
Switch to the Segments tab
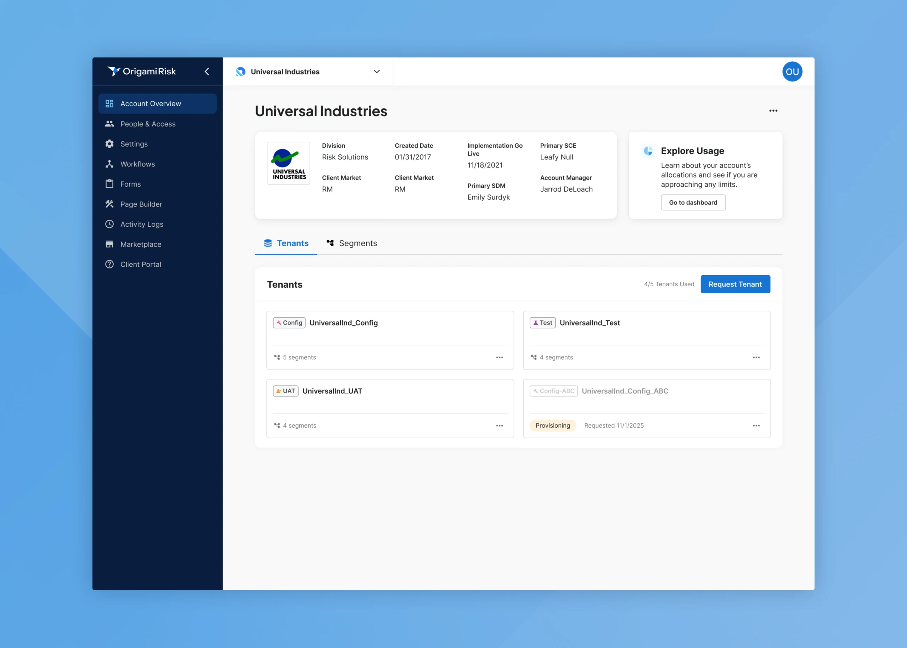click(351, 243)
